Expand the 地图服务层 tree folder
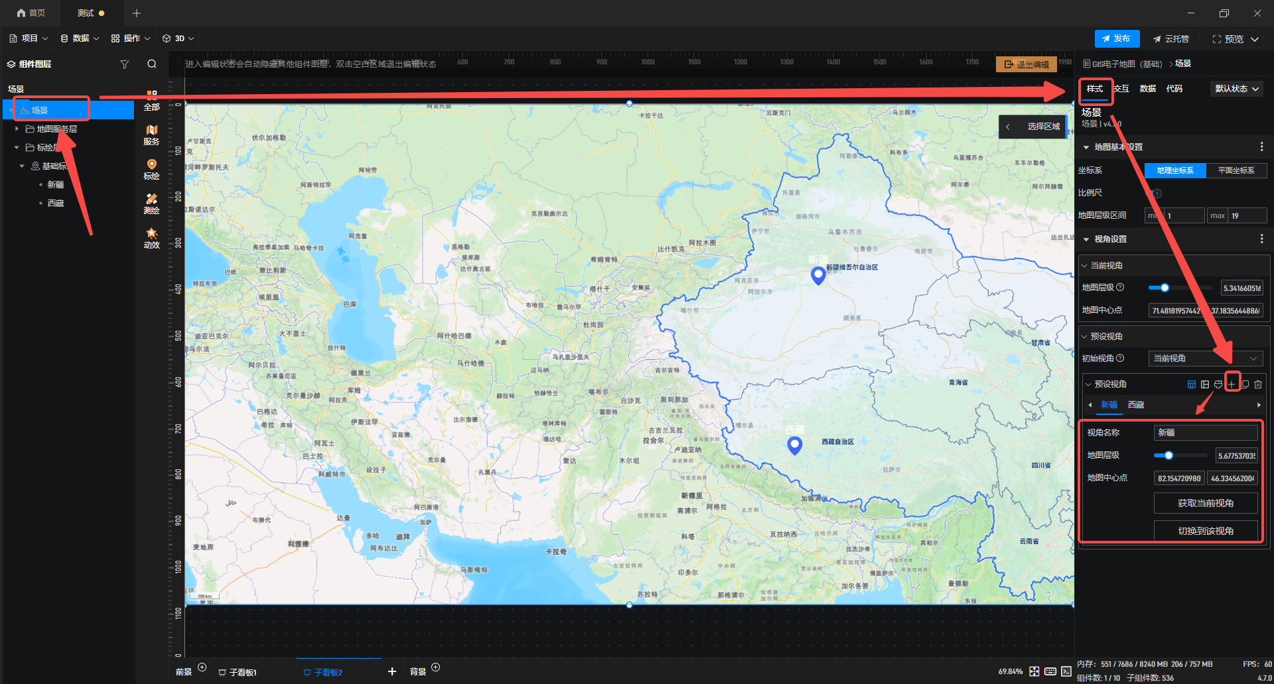1274x684 pixels. [17, 129]
